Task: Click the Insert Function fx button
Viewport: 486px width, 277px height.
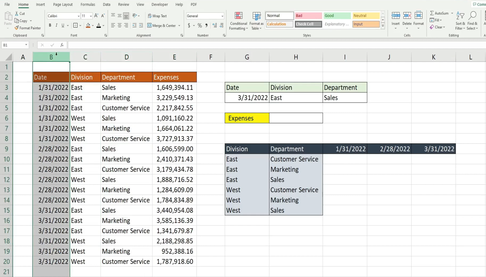Action: (x=62, y=45)
